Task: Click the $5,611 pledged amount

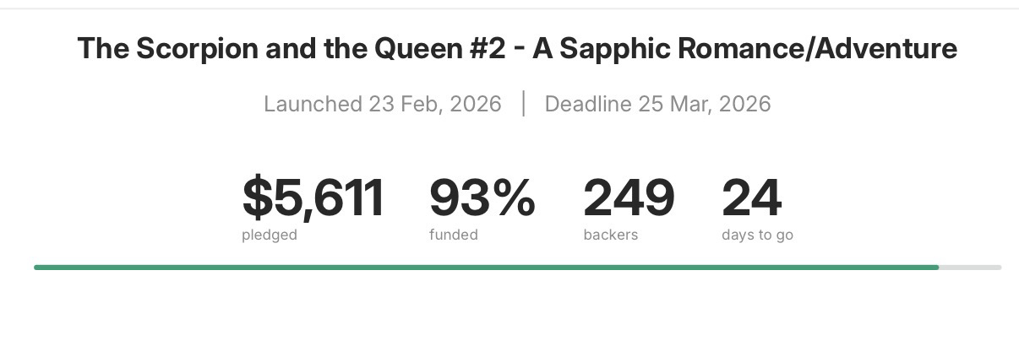Action: 313,197
